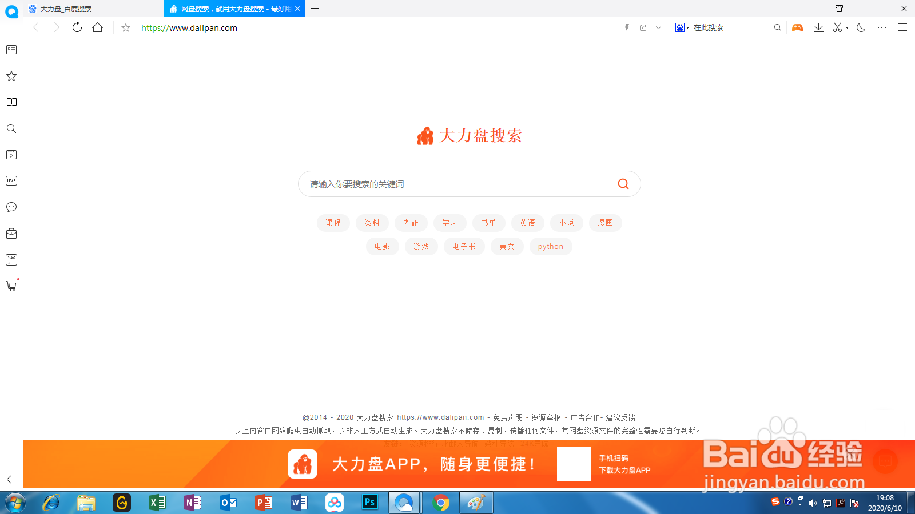Open Excel from the taskbar

[x=157, y=503]
